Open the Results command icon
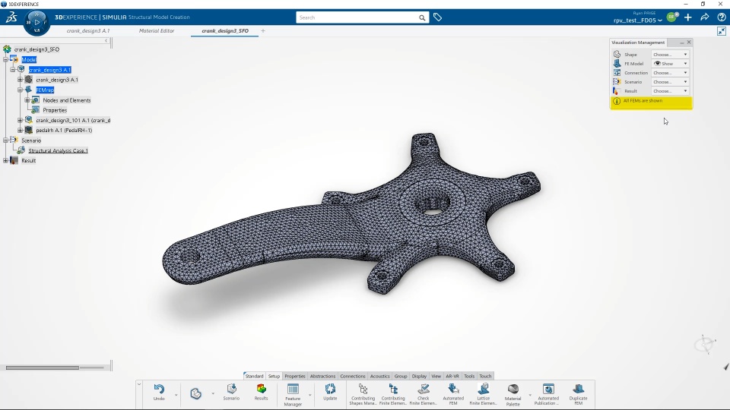730x410 pixels. tap(261, 389)
